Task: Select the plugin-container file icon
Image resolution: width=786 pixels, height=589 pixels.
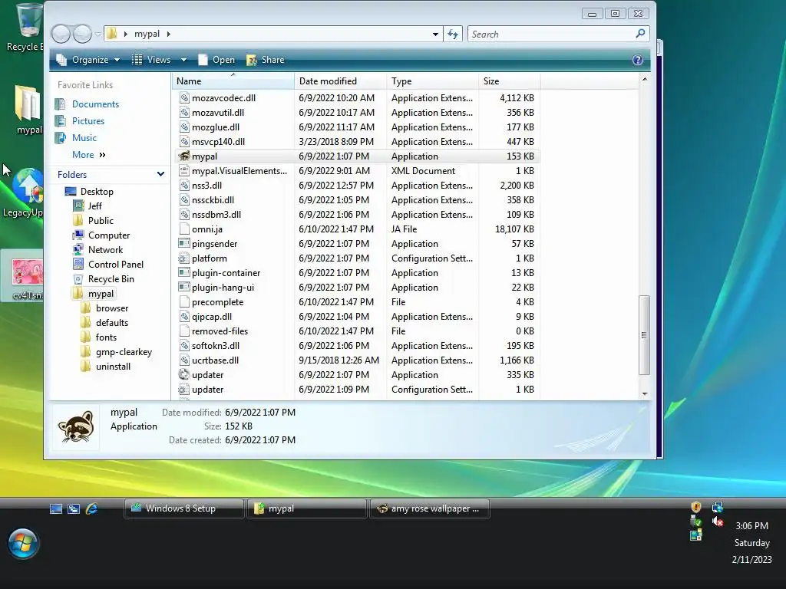Action: [x=184, y=273]
